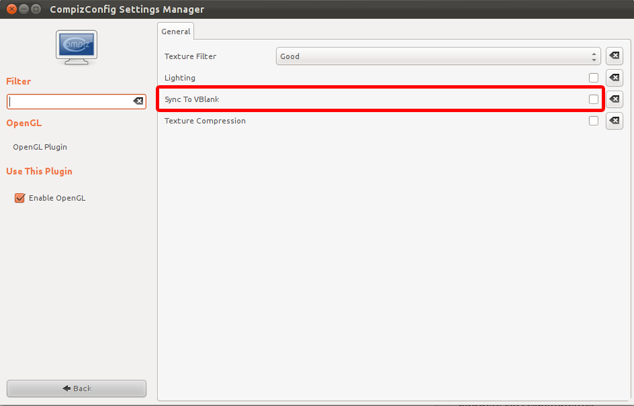634x406 pixels.
Task: Reset Texture Compression to default
Action: pos(614,121)
